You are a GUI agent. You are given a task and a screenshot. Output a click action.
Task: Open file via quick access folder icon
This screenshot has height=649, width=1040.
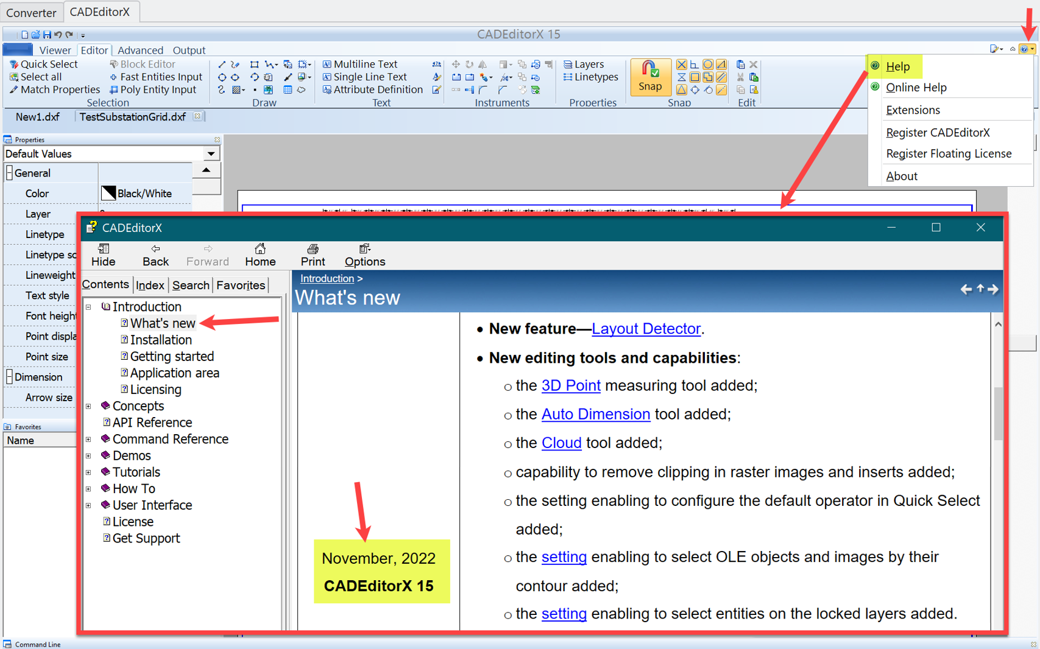pos(36,35)
